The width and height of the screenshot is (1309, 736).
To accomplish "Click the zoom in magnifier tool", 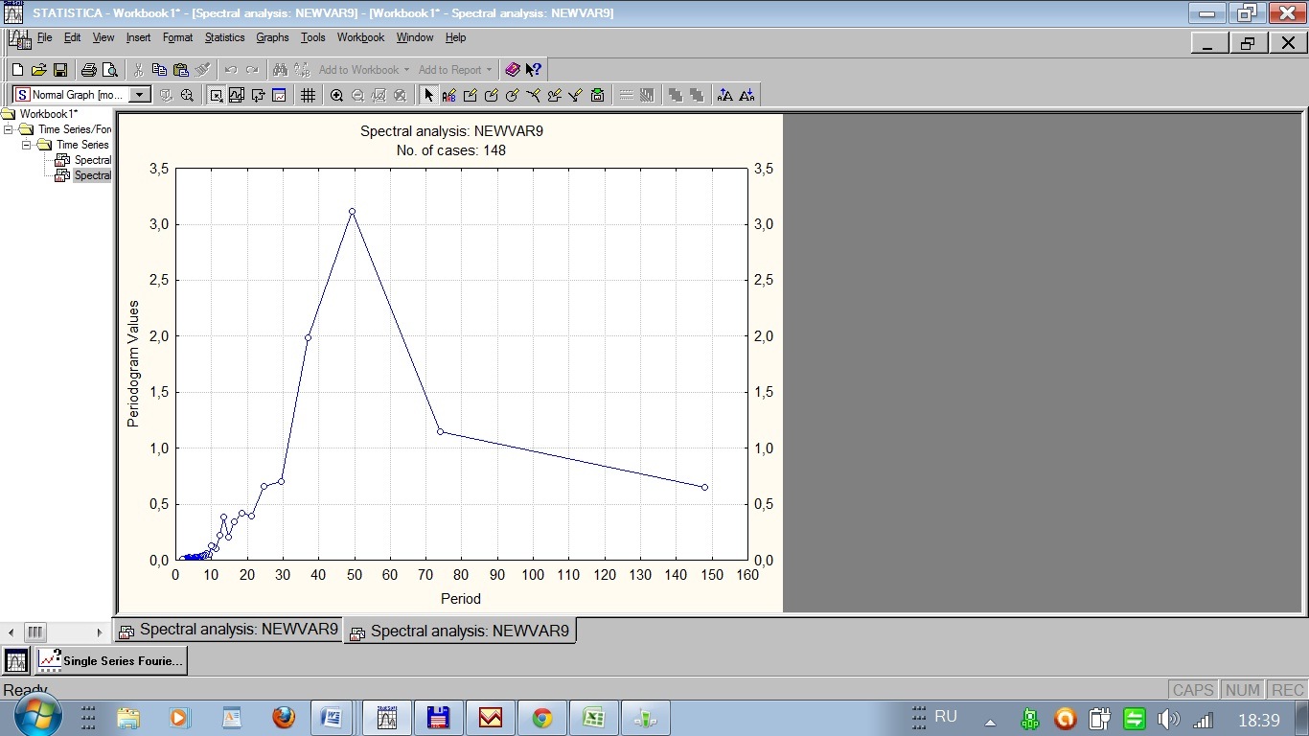I will [x=336, y=95].
